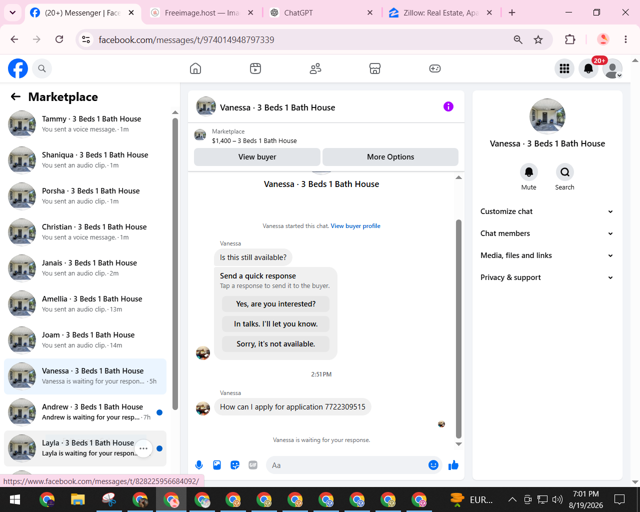640x512 pixels.
Task: Switch to the ChatGPT tab
Action: tap(321, 13)
